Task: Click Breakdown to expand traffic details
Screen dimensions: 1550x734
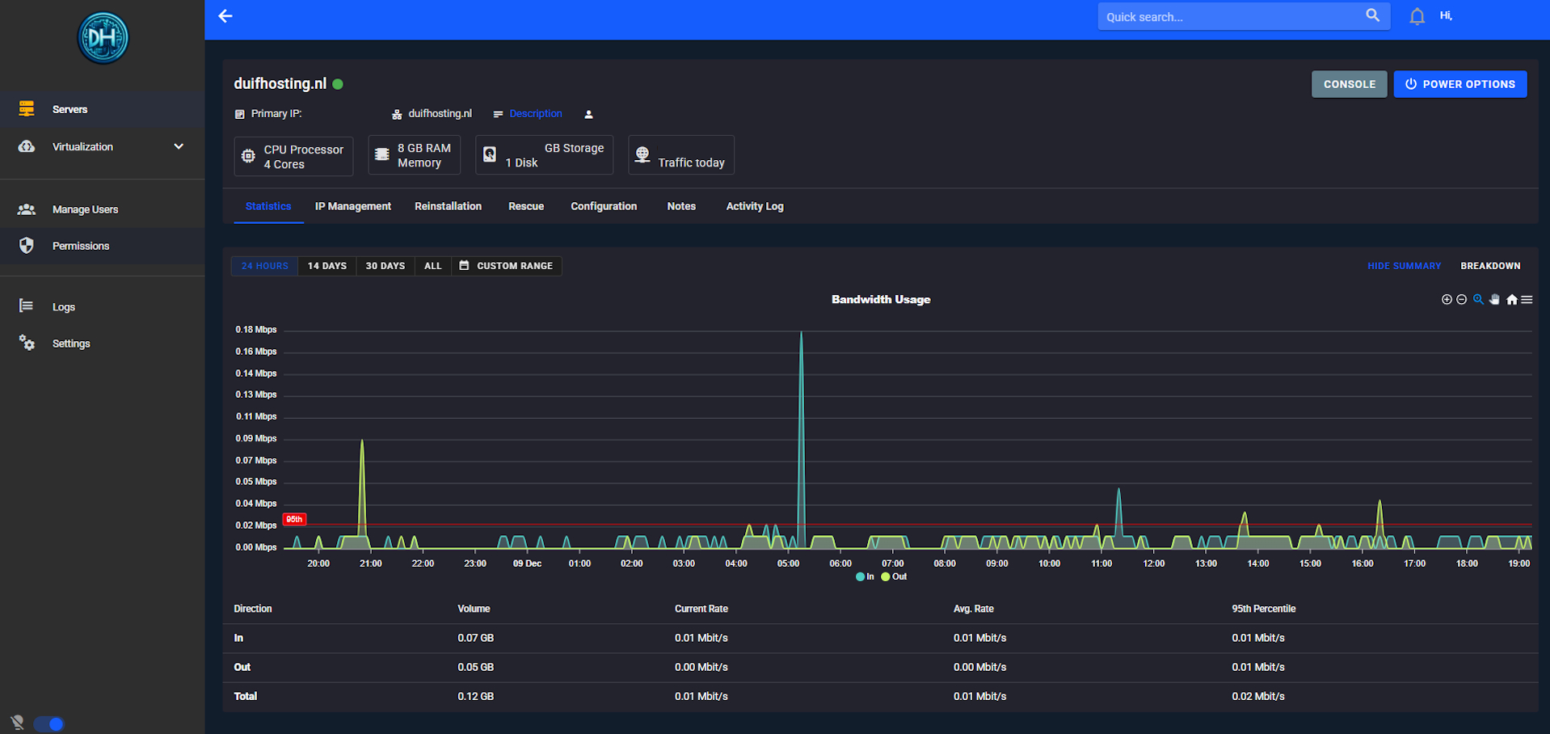Action: tap(1489, 265)
